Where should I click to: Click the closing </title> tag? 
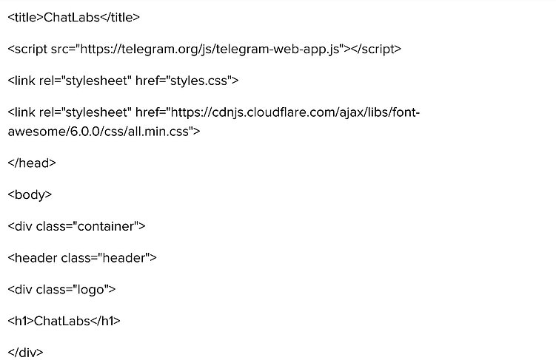[116, 17]
